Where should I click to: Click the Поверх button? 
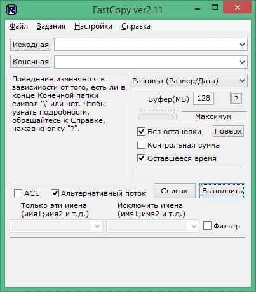coord(228,131)
